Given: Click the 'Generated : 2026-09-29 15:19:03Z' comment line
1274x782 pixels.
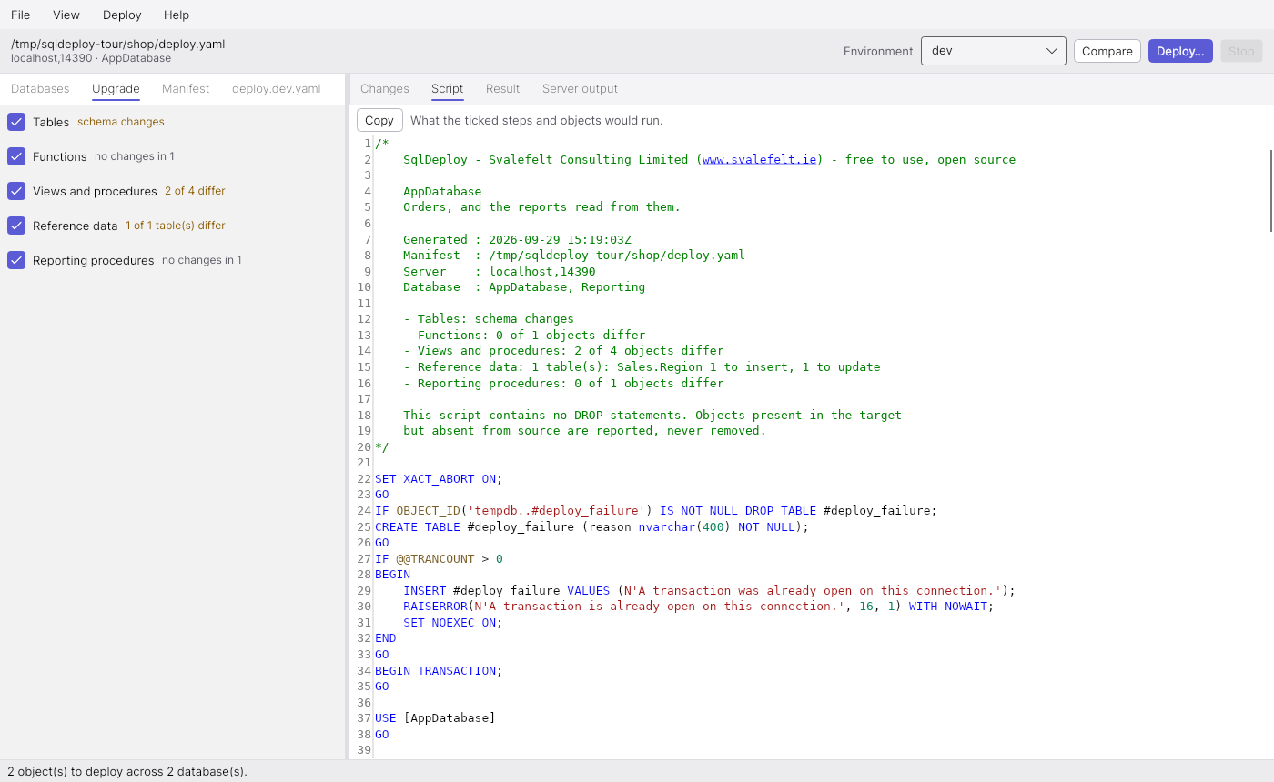Looking at the screenshot, I should [517, 239].
